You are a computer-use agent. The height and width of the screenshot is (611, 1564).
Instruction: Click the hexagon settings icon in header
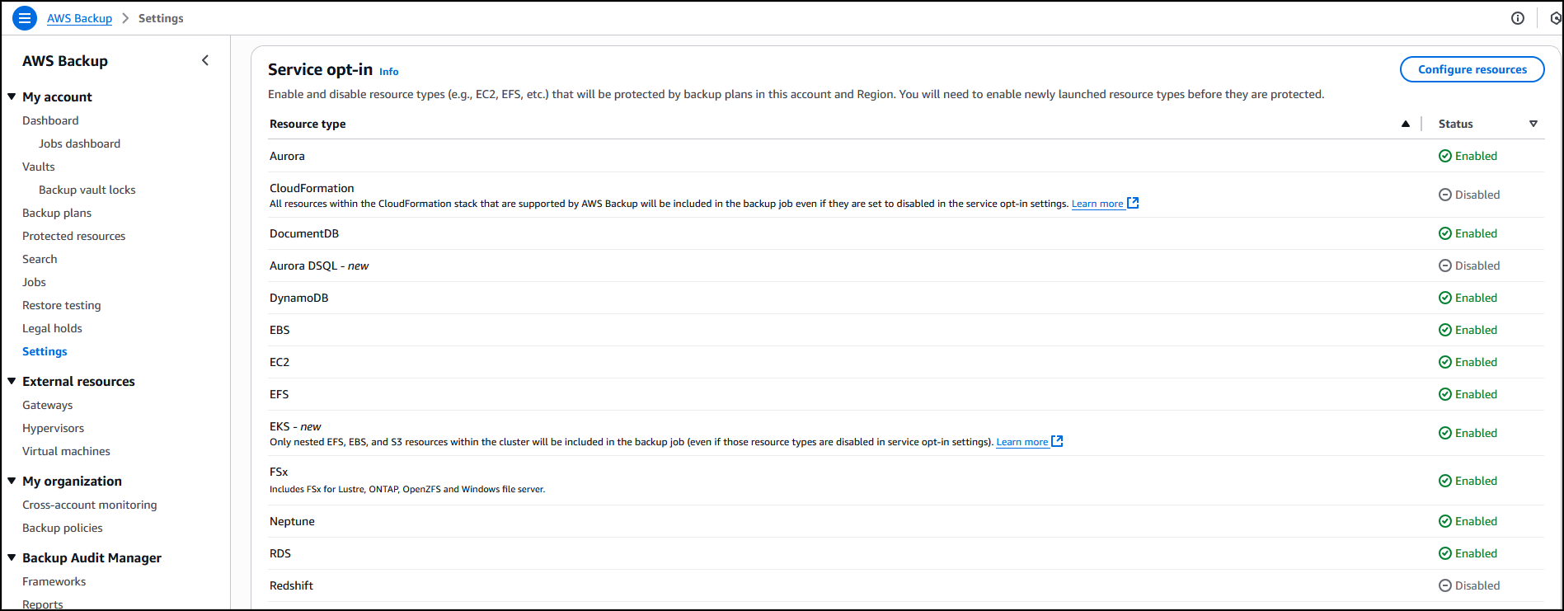pyautogui.click(x=1556, y=18)
